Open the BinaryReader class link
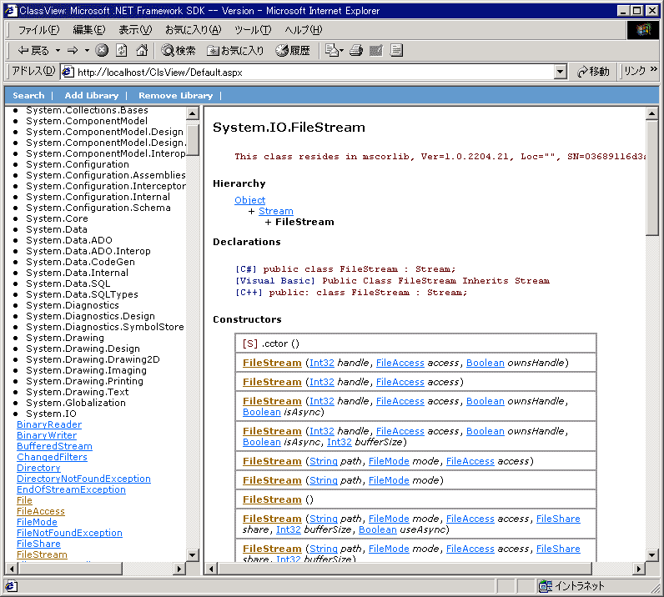The height and width of the screenshot is (597, 664). (49, 424)
